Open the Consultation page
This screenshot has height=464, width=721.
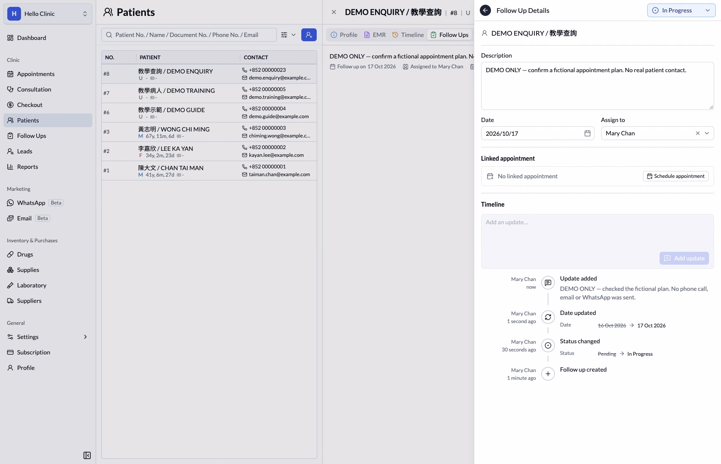pos(48,89)
